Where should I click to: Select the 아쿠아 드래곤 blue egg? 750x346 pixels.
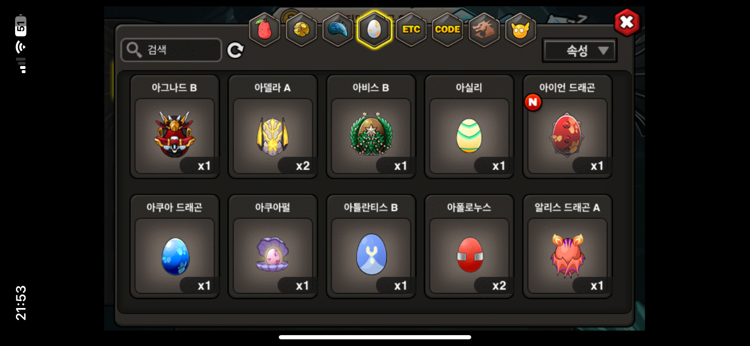point(175,247)
